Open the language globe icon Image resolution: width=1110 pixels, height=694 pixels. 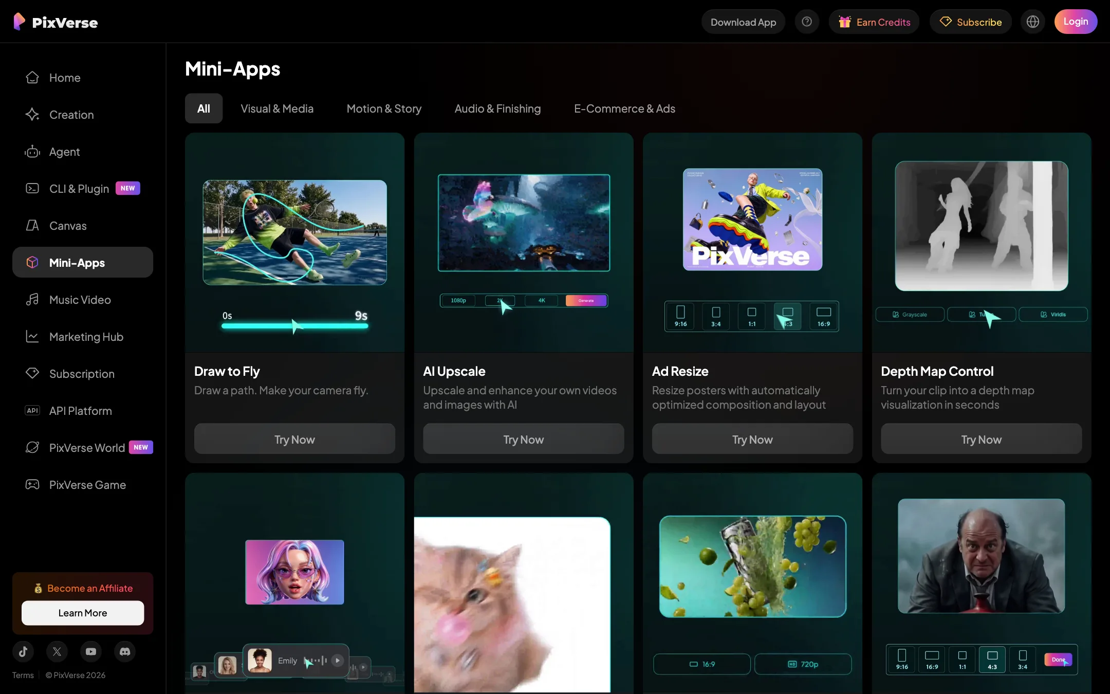(1033, 22)
